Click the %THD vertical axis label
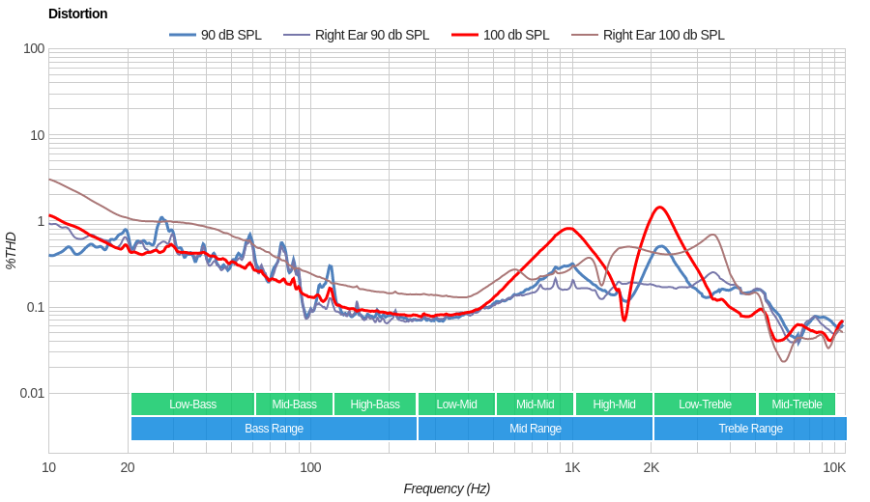The image size is (870, 502). coord(11,250)
